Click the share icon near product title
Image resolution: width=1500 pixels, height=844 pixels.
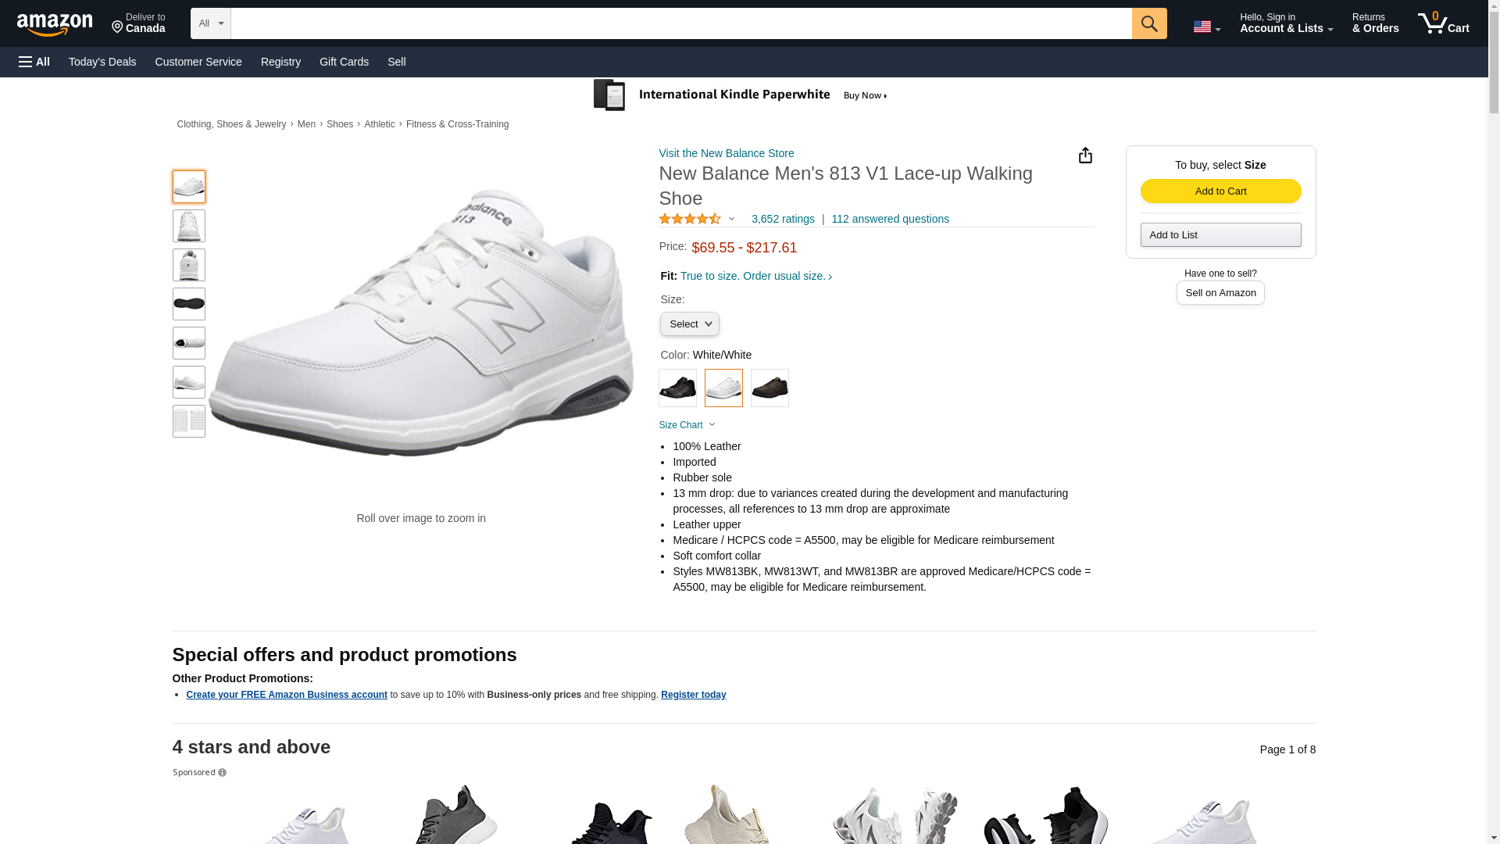[1085, 156]
